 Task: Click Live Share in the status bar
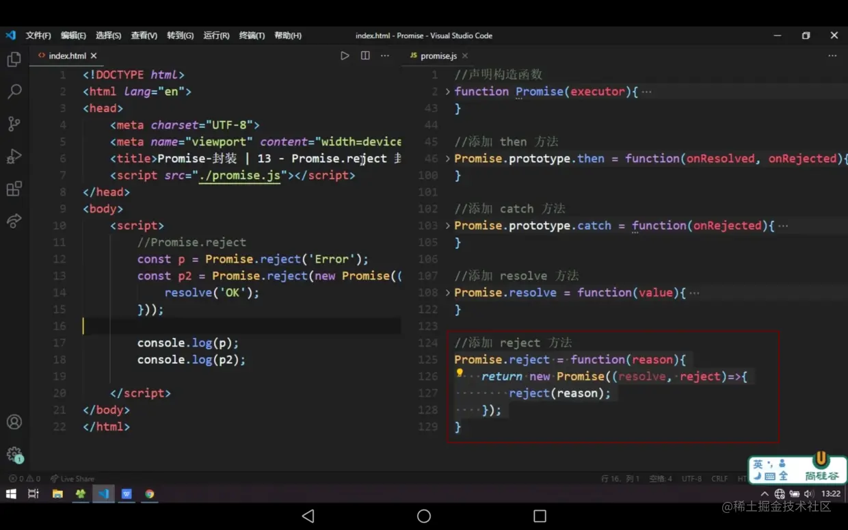72,479
